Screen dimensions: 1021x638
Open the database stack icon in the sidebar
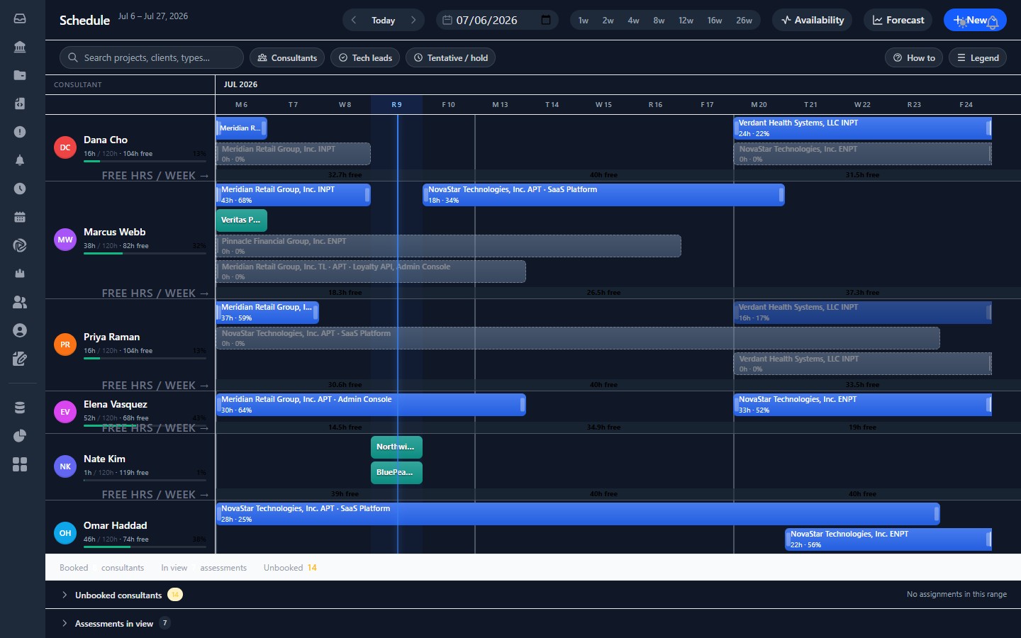click(x=20, y=408)
